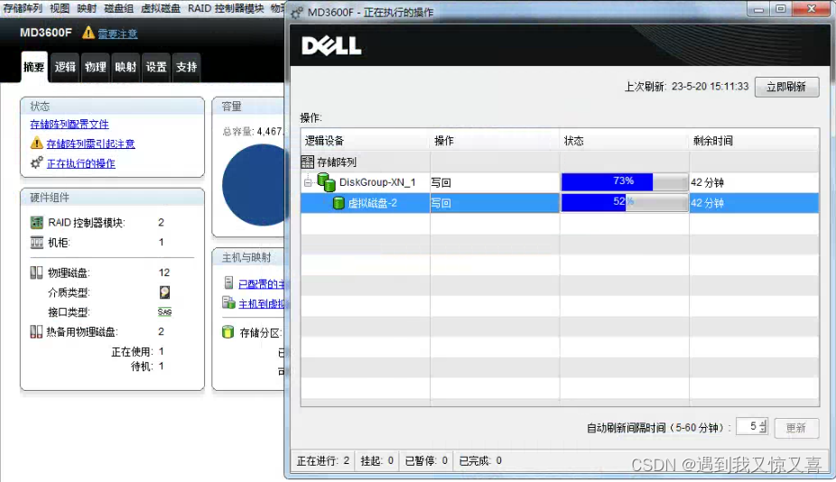
Task: Click the 总容量 value in 容量 panel
Action: tap(270, 131)
